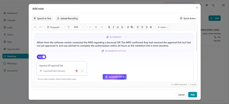The image size is (229, 104).
Task: Click the font size field showing 11
Action: (96, 27)
